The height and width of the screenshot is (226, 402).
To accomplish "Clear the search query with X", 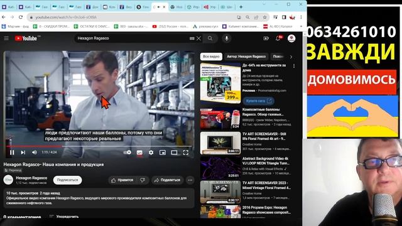I will pyautogui.click(x=198, y=38).
